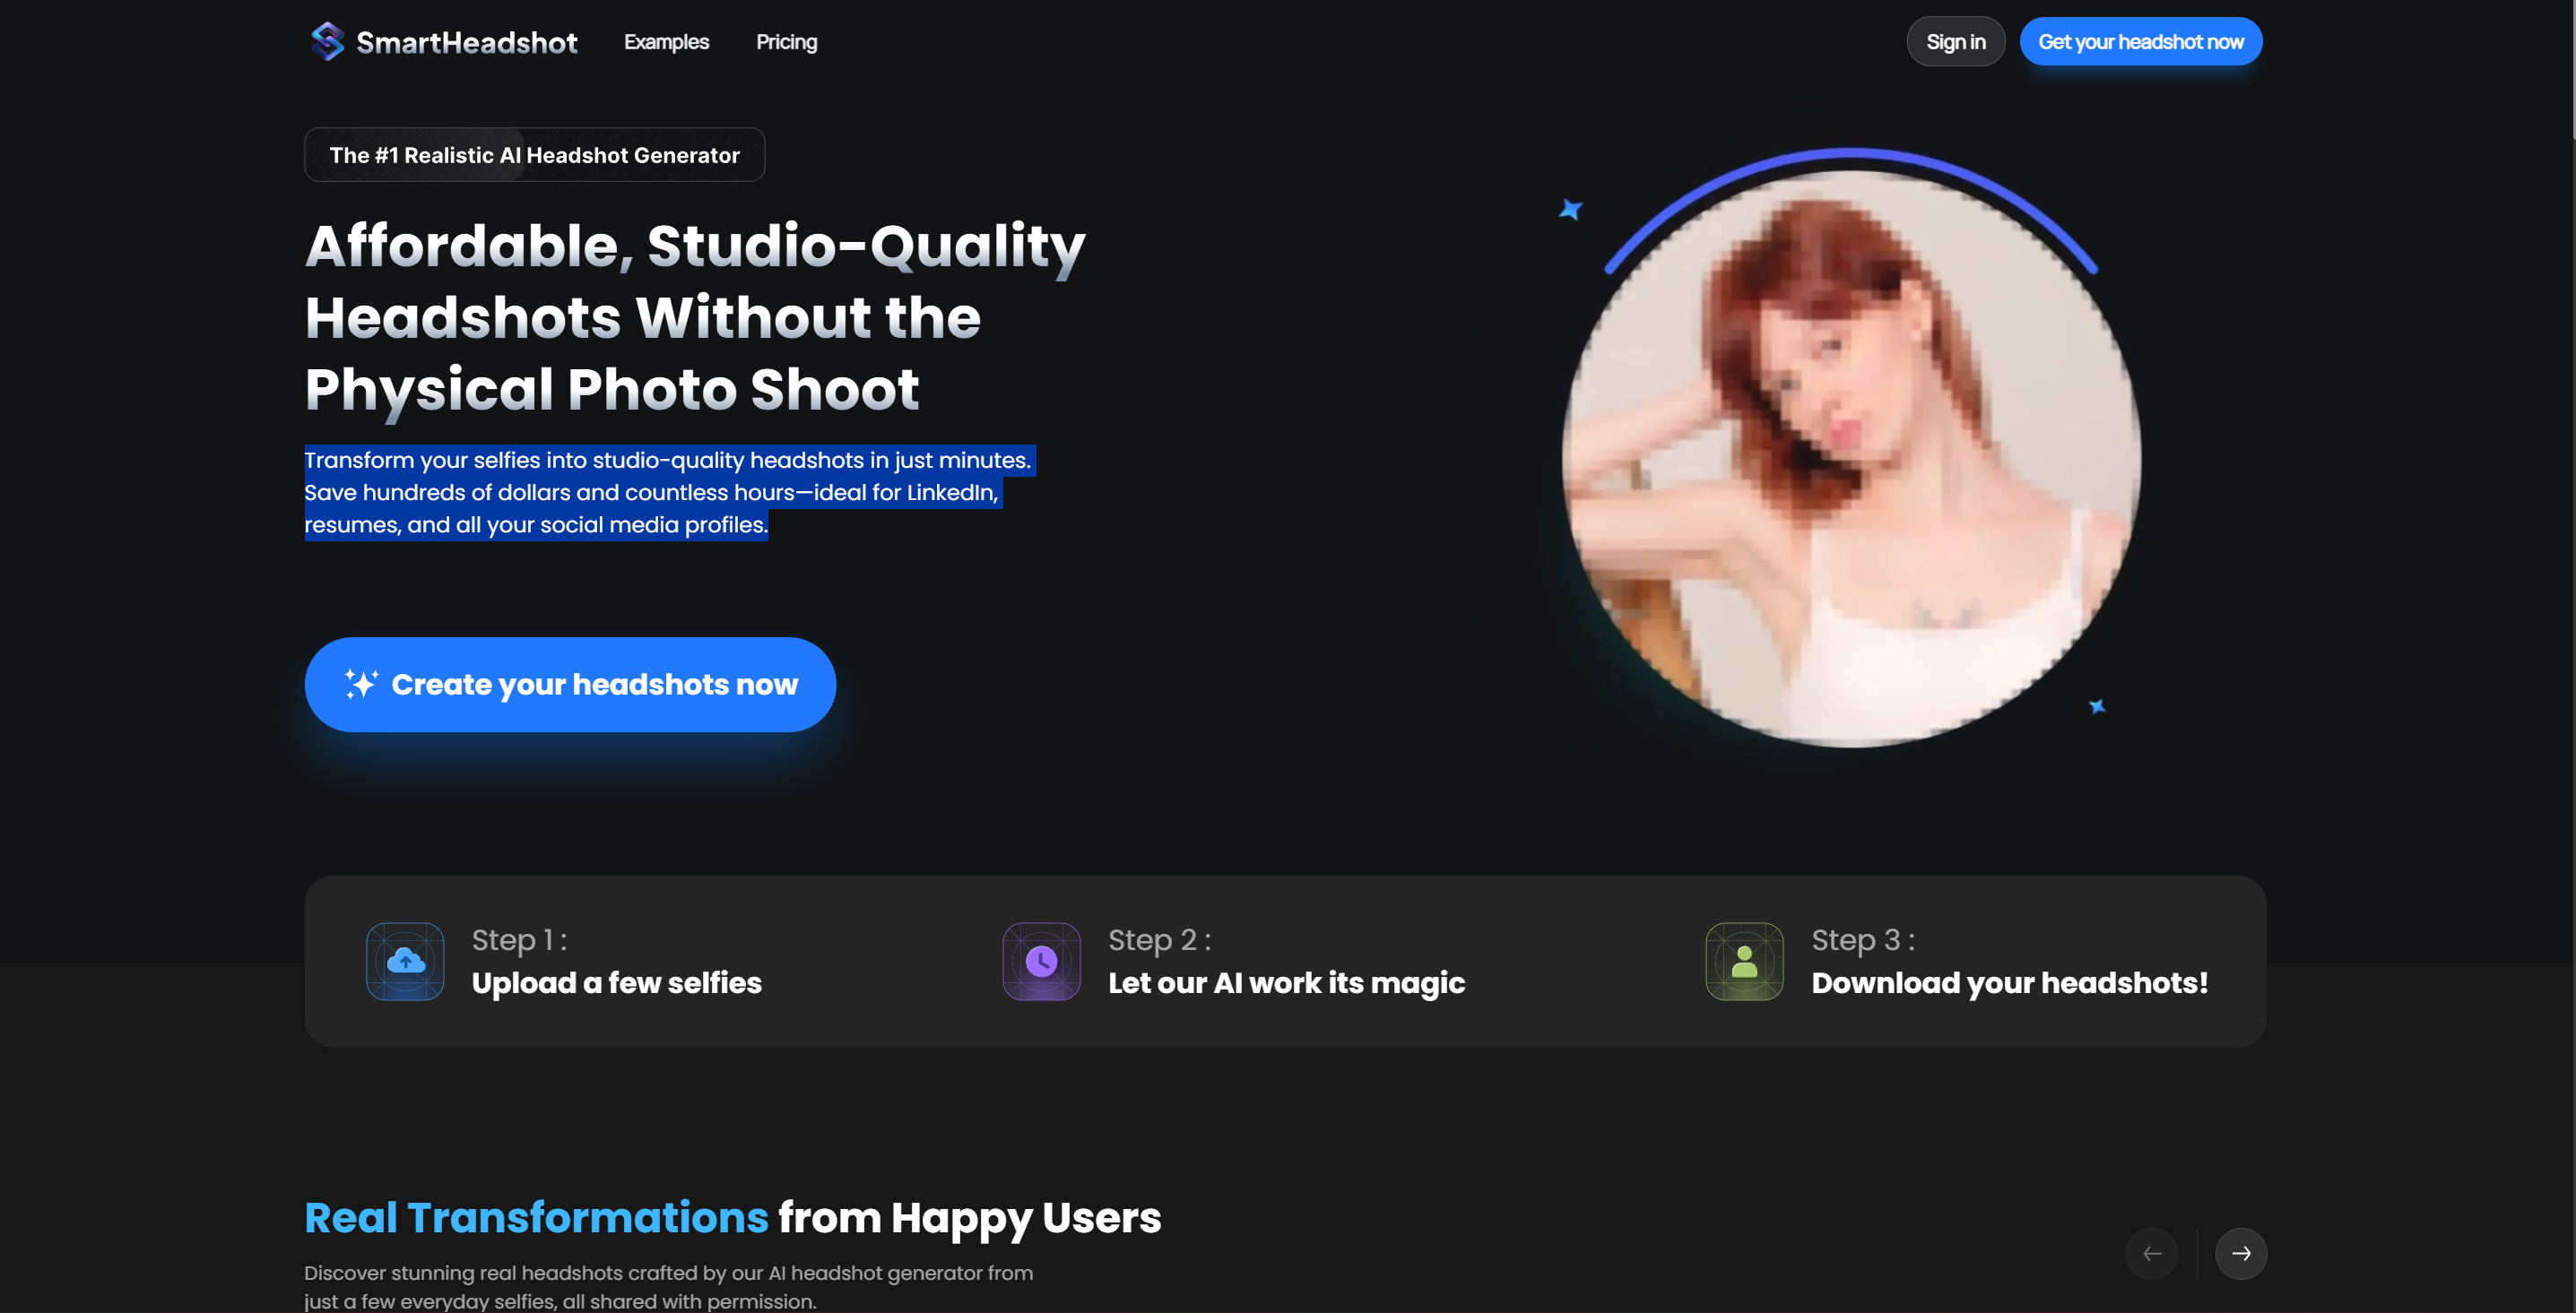Click the sparkle icon on the Create headshots button

pos(361,684)
